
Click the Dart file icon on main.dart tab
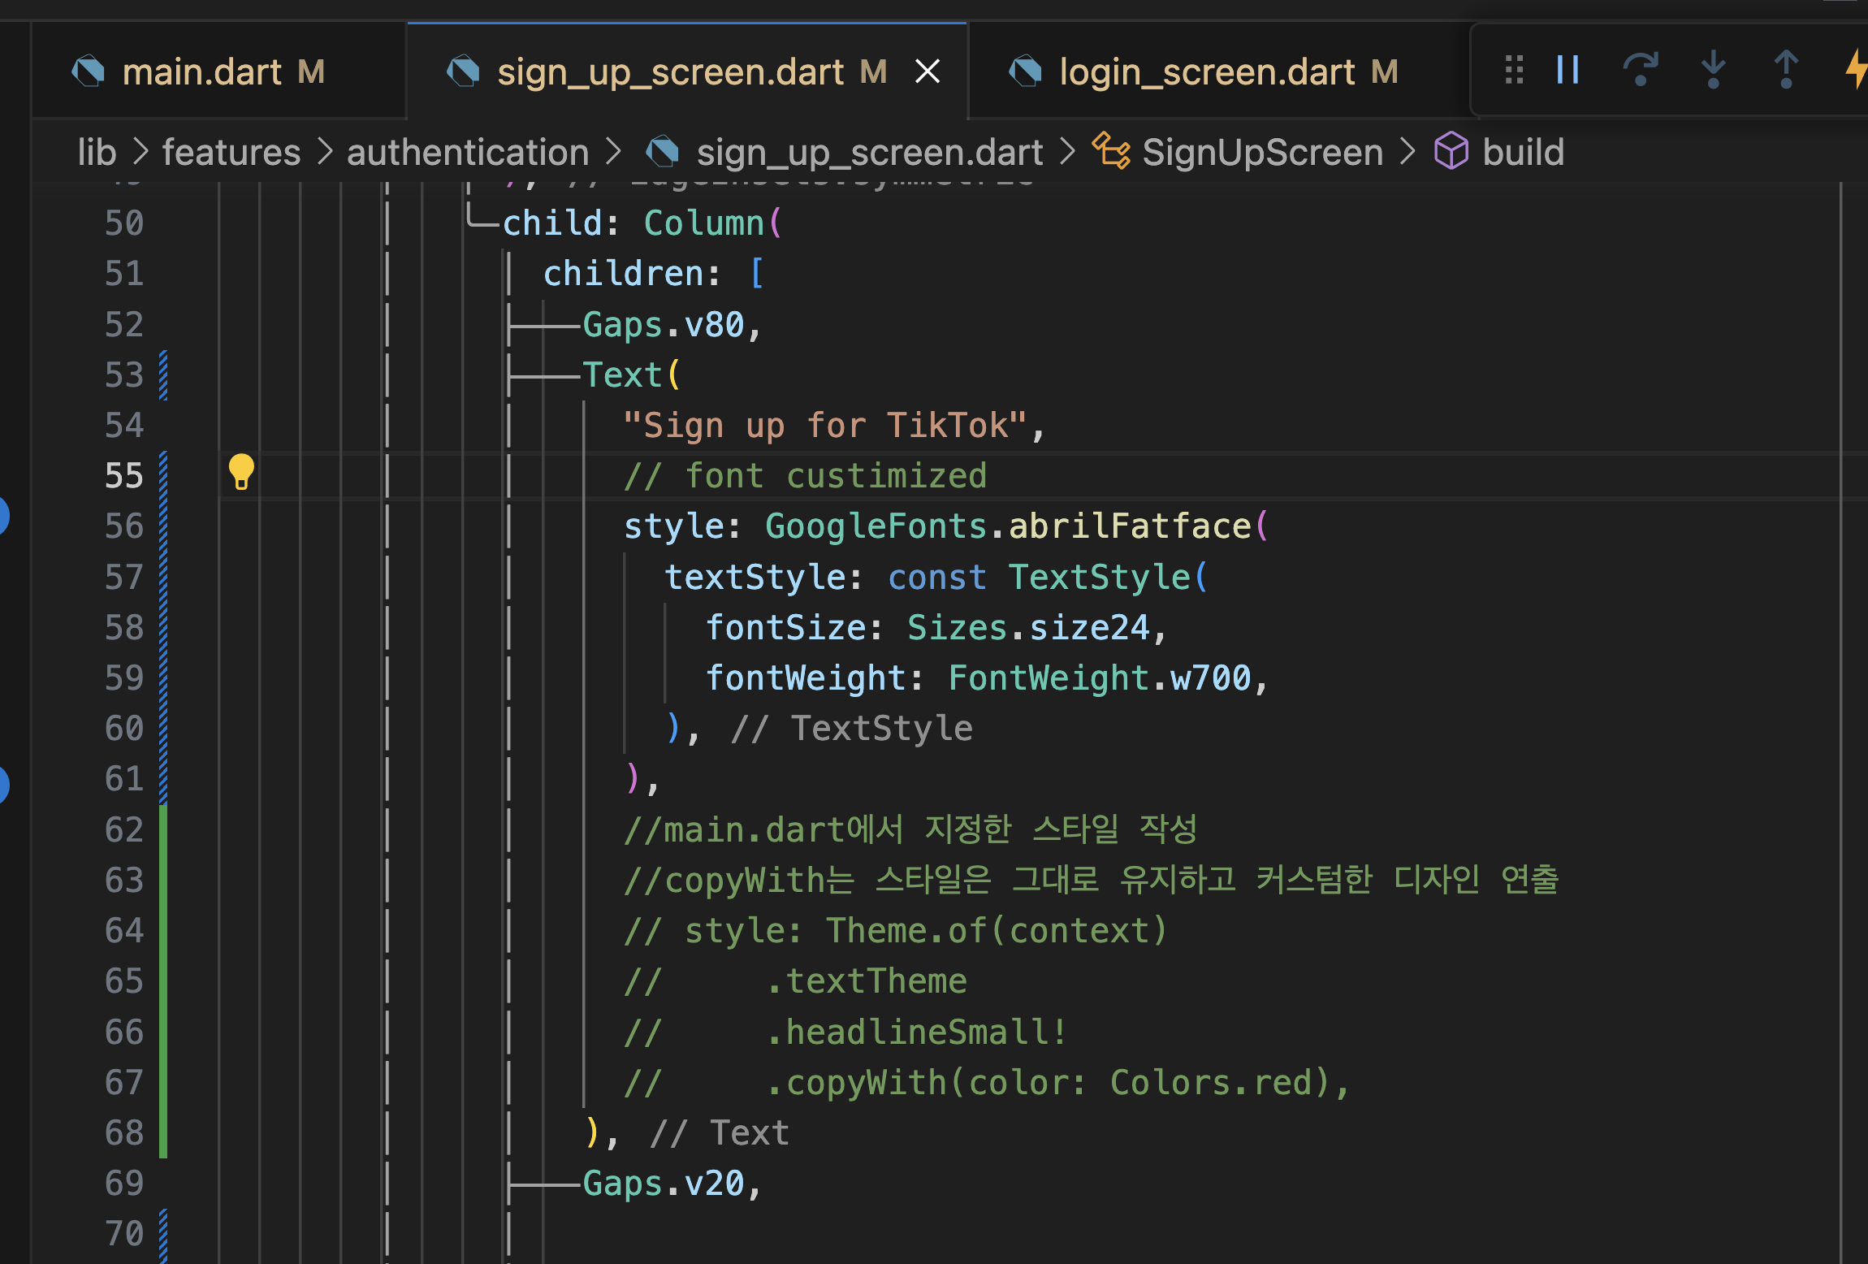(89, 71)
